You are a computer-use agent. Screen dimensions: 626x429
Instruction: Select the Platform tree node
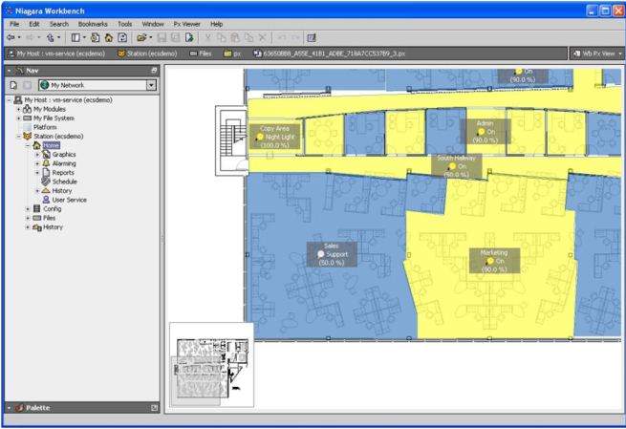[45, 127]
